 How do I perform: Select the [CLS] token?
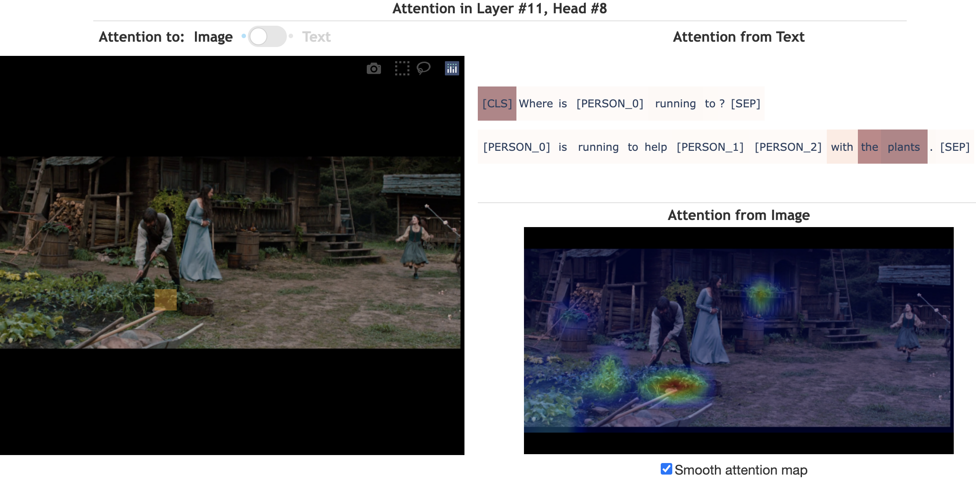pyautogui.click(x=497, y=103)
